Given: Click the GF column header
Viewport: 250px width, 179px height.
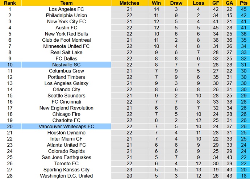Looking at the screenshot, I should (216, 3).
